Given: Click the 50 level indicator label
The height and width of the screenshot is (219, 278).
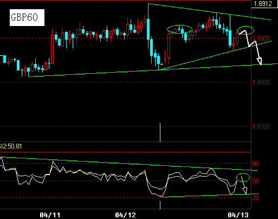Looking at the screenshot, I should coord(255,181).
